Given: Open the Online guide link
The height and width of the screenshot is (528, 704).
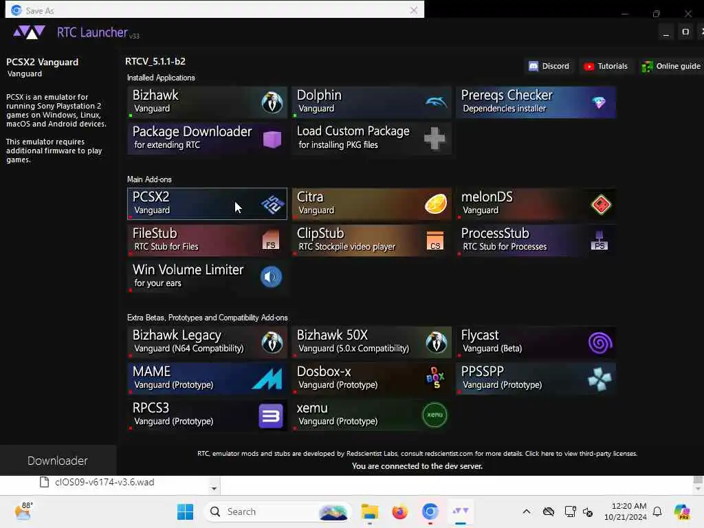Looking at the screenshot, I should pos(671,66).
